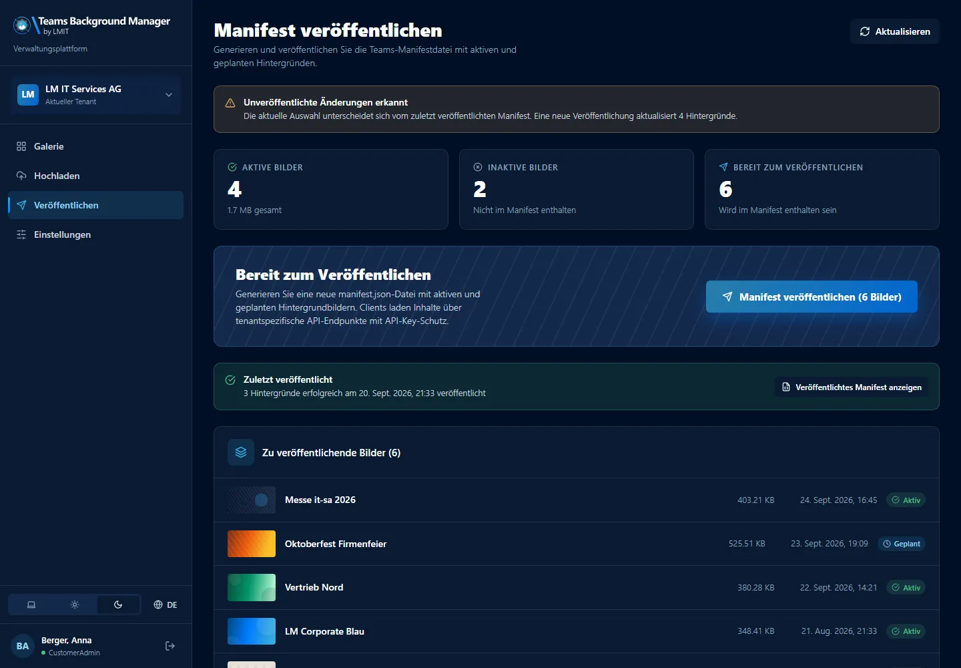
Task: Click the LM tenant avatar badge
Action: [28, 95]
